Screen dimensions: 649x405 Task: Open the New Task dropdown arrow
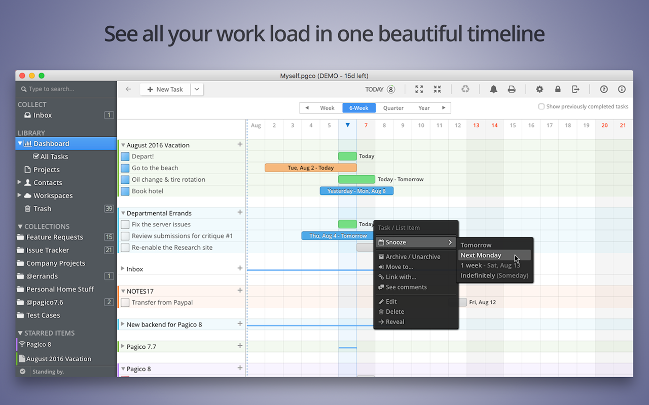coord(197,89)
